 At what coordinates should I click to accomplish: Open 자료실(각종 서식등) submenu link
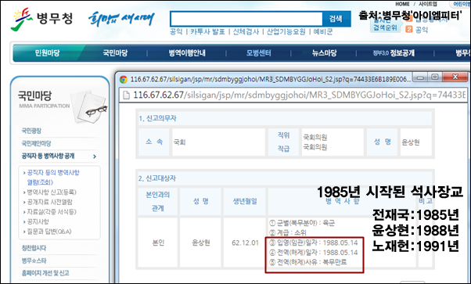pos(52,212)
